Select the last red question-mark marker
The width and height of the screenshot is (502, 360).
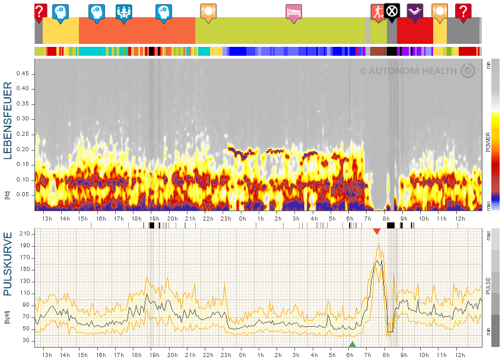pos(463,13)
